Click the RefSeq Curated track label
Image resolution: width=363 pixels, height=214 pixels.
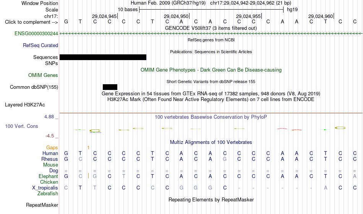[40, 46]
